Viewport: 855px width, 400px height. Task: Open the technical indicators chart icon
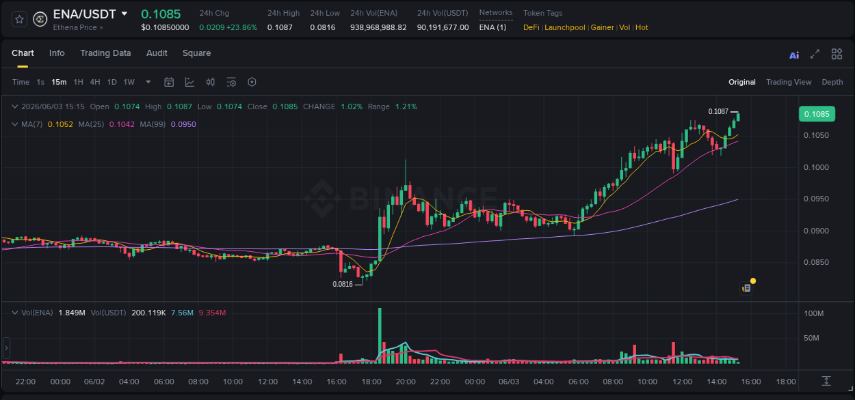189,82
